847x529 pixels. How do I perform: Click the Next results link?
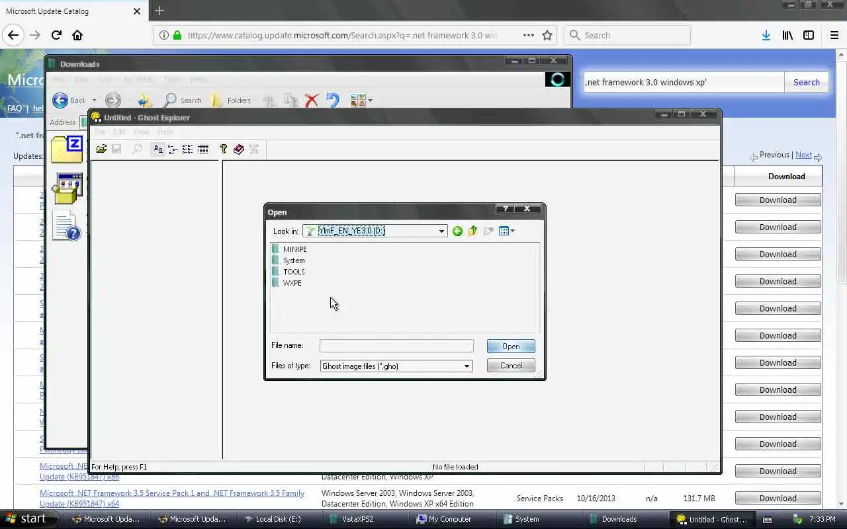803,155
